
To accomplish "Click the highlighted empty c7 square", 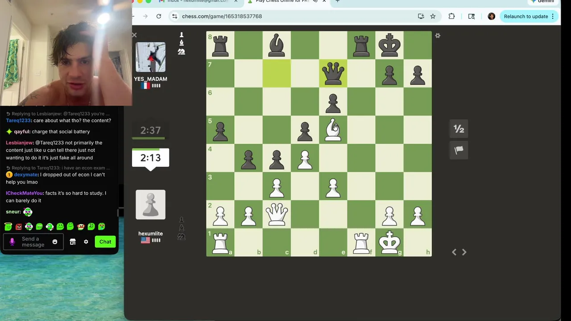I will pyautogui.click(x=277, y=74).
